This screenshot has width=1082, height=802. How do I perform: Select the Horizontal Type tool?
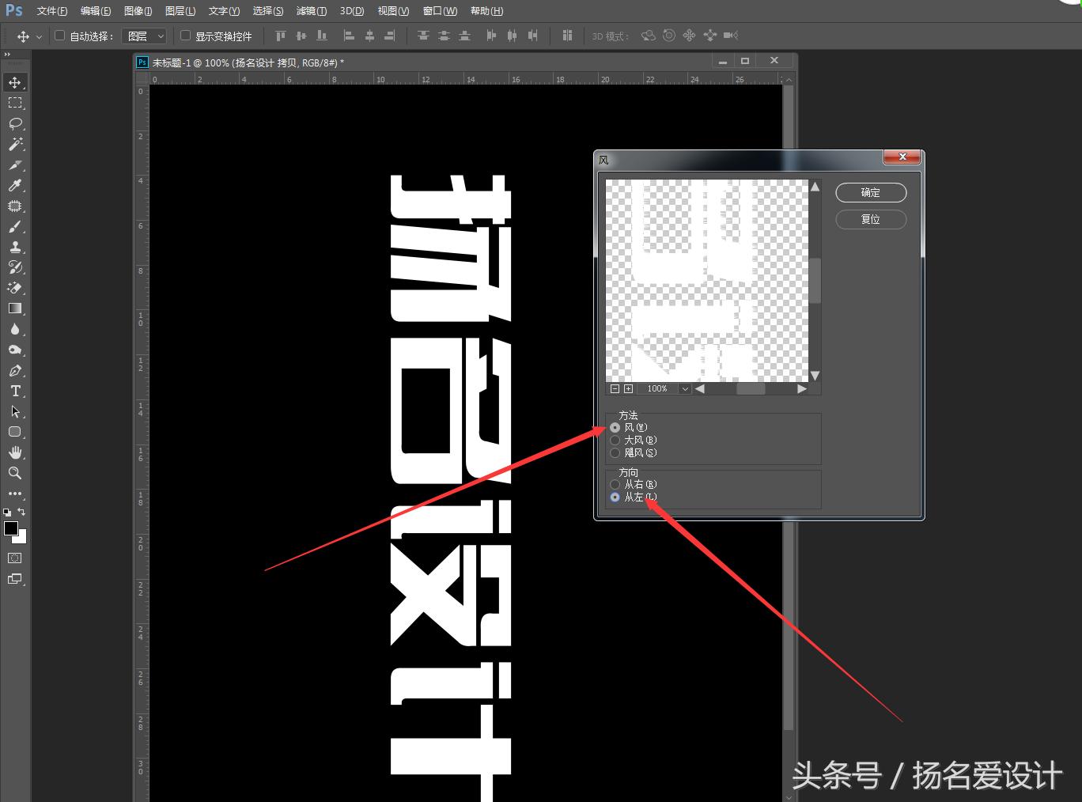pos(16,391)
